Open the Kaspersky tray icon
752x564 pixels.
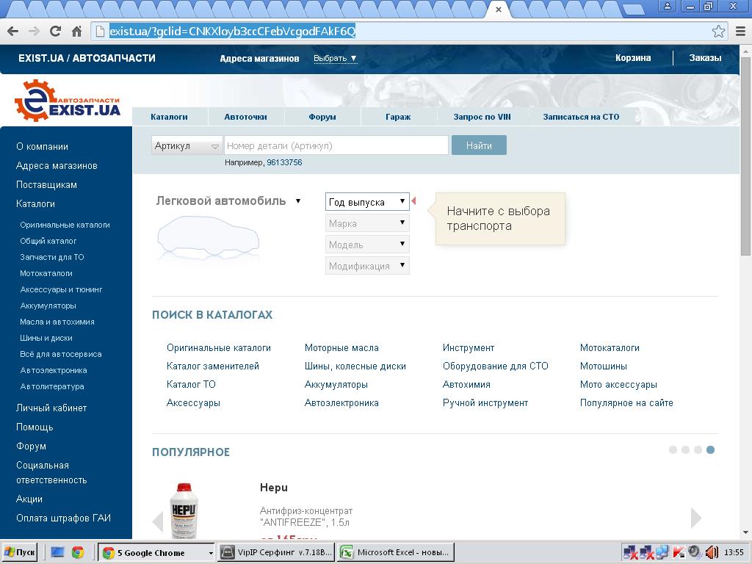[x=678, y=552]
